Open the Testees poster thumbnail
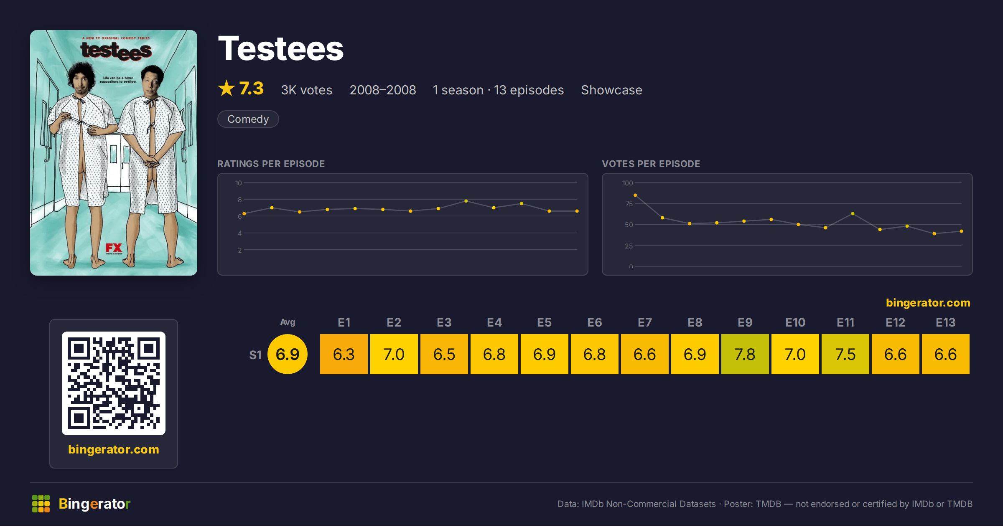The width and height of the screenshot is (1003, 527). click(114, 153)
